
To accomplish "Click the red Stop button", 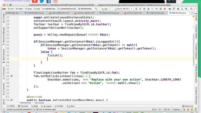I will tap(165, 9).
